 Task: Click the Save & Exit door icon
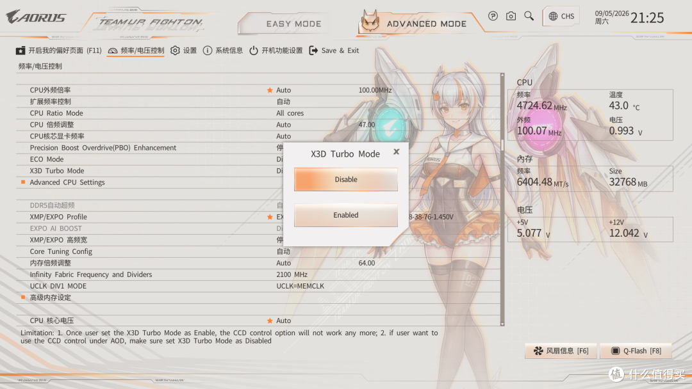(313, 51)
